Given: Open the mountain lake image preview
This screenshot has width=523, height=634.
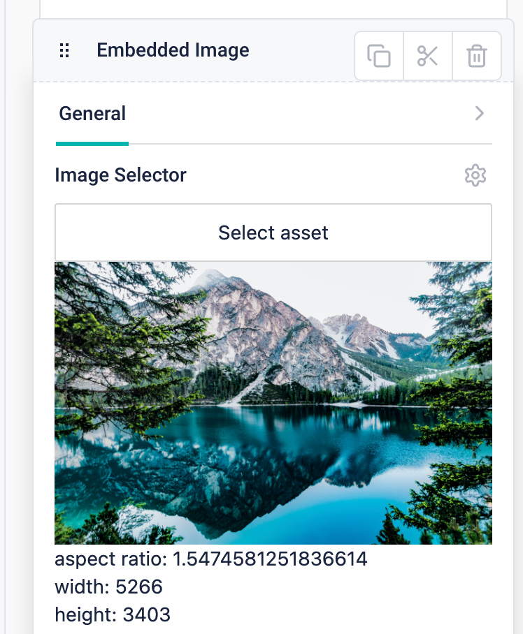Looking at the screenshot, I should (273, 403).
